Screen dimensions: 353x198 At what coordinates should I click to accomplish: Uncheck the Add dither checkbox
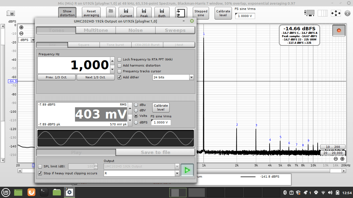click(x=119, y=77)
